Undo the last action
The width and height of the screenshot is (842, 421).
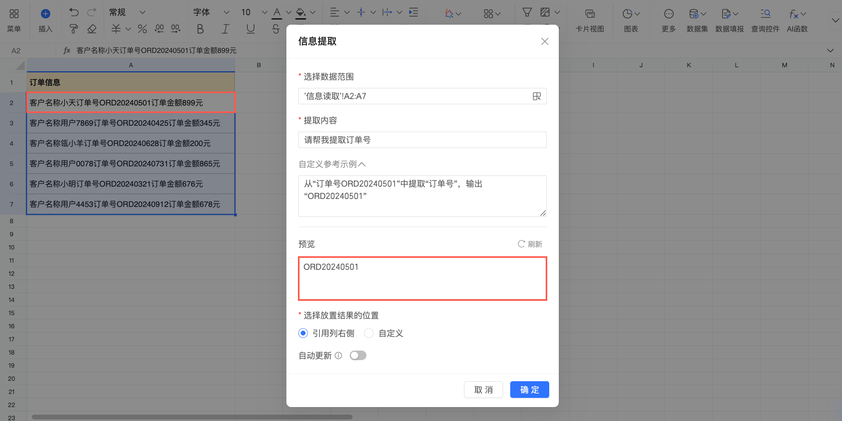point(74,12)
